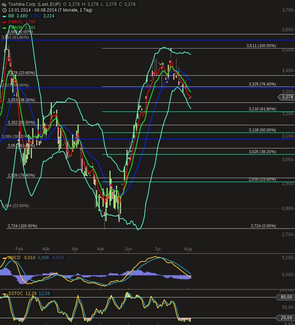Select the Feb label on the time axis
Screen dimensions: 295x325
click(19, 249)
